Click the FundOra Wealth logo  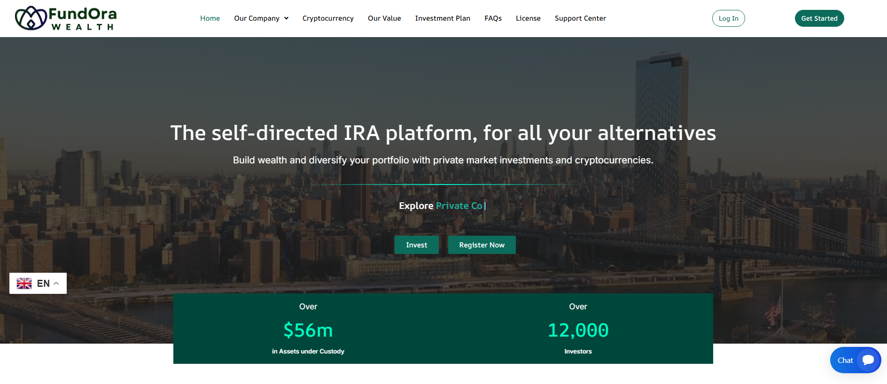pyautogui.click(x=66, y=18)
